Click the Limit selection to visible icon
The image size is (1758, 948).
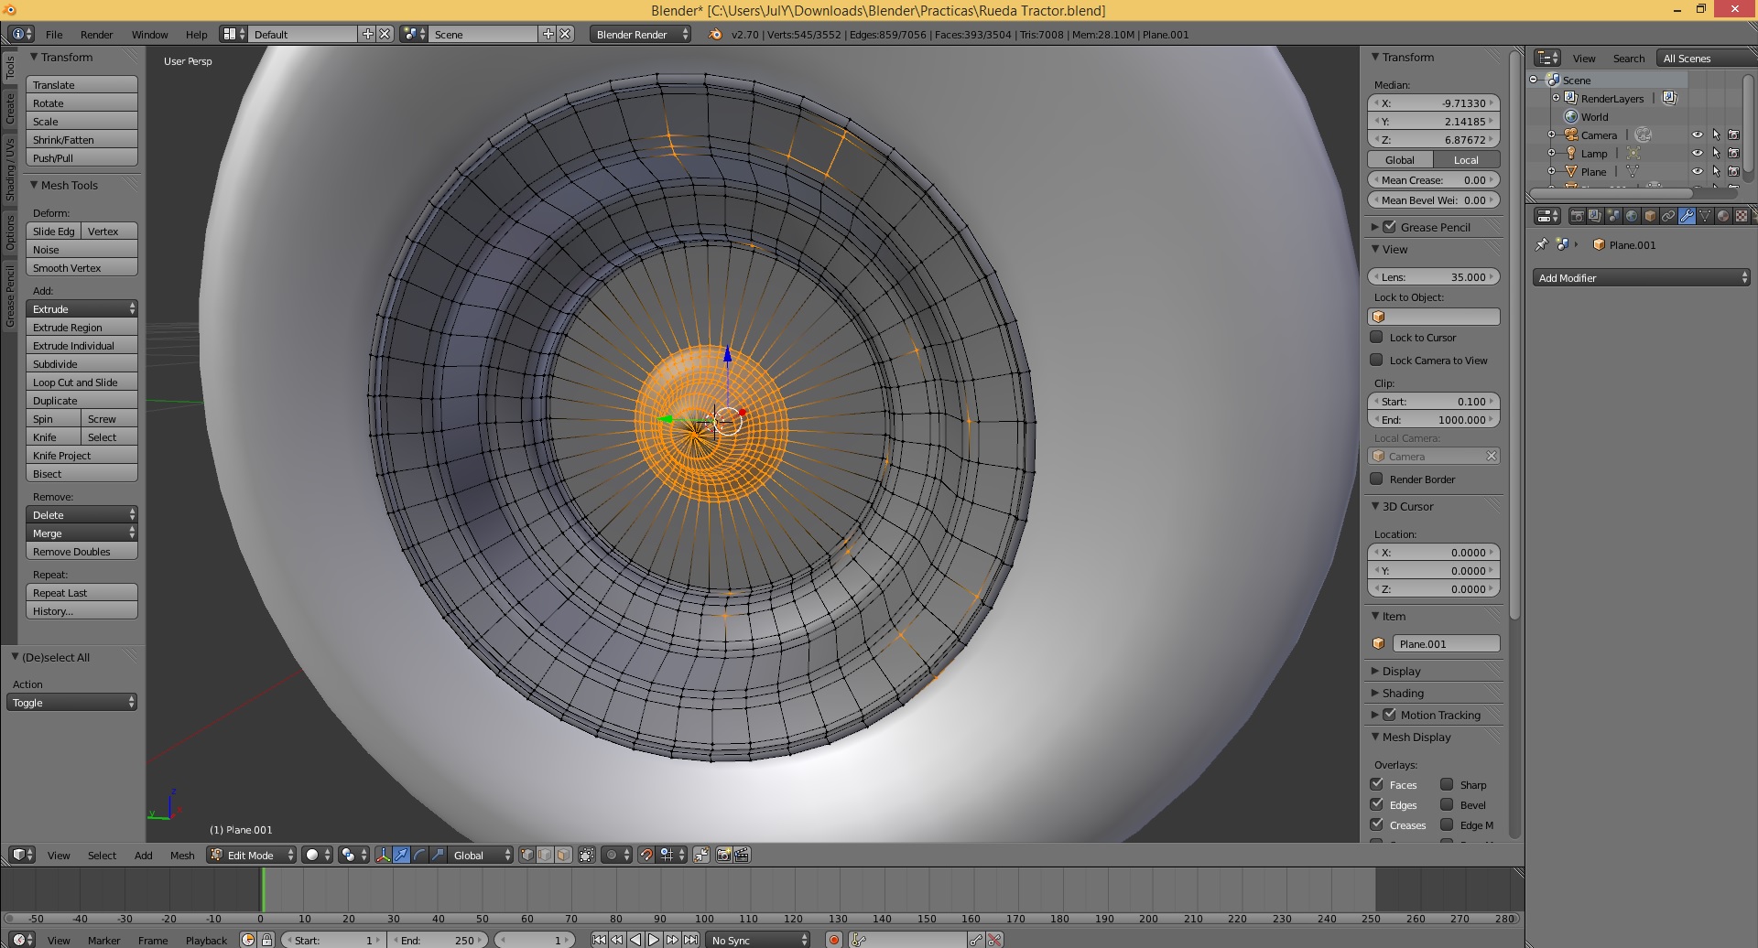587,855
